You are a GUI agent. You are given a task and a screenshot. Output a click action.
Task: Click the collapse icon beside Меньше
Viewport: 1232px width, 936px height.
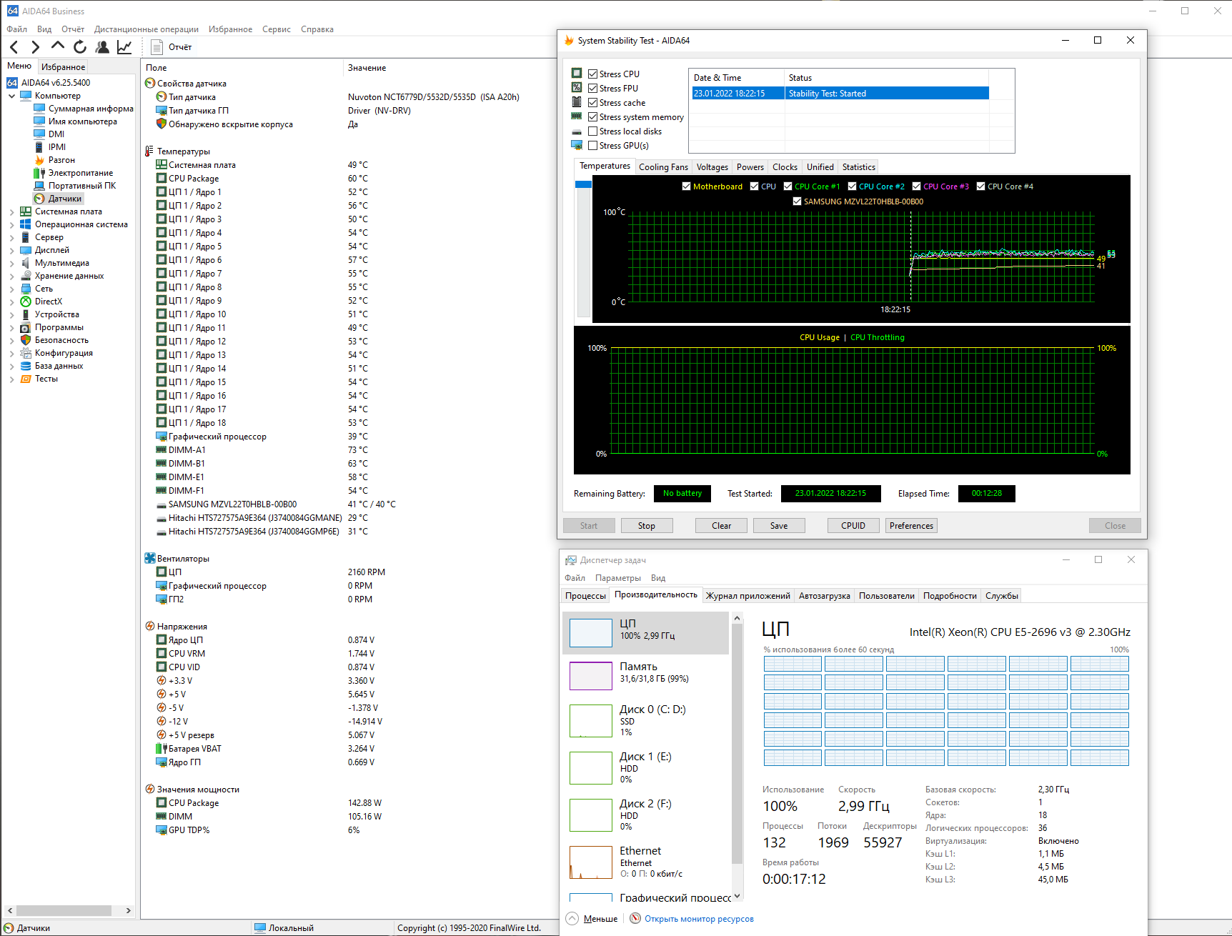click(x=572, y=919)
